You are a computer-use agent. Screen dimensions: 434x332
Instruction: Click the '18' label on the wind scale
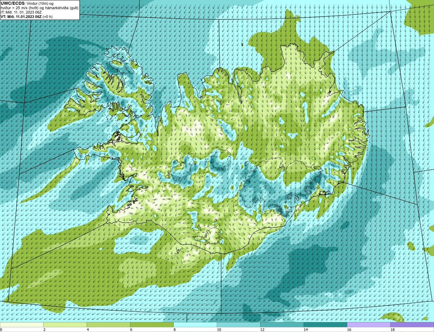click(x=393, y=330)
